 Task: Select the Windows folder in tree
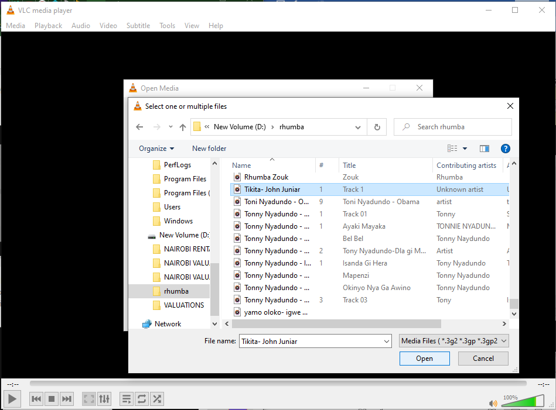click(178, 221)
